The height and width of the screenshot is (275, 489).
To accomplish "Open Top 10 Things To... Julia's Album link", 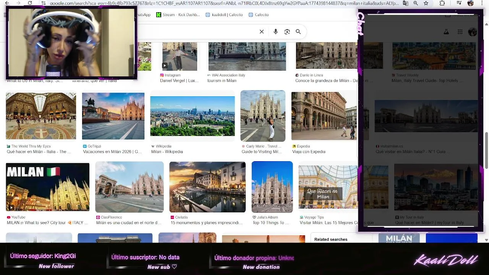I will click(271, 223).
